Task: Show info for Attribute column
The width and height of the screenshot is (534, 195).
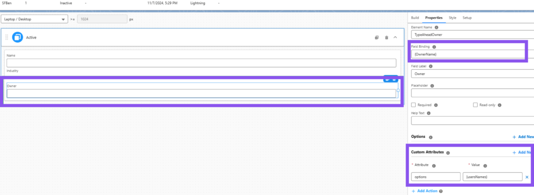Action: [434, 166]
